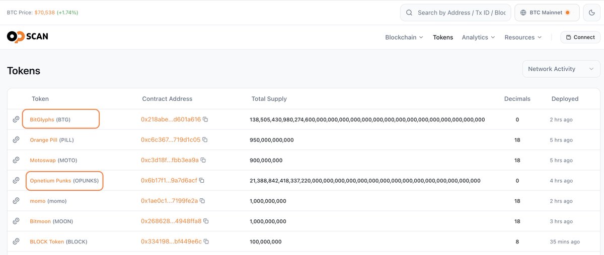Click the Token column header

[x=40, y=99]
